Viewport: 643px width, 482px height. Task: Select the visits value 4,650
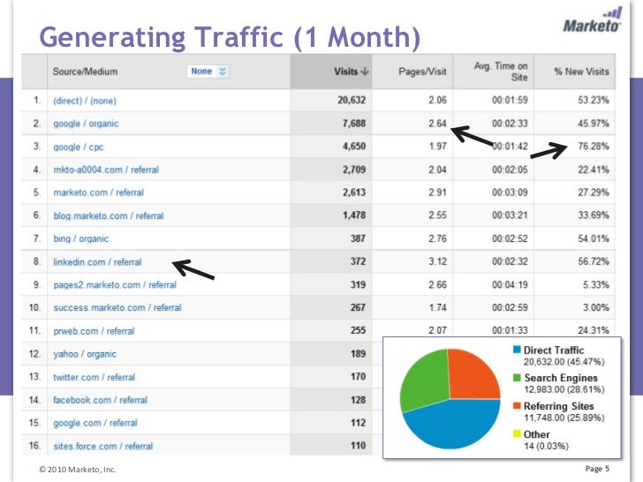point(354,147)
